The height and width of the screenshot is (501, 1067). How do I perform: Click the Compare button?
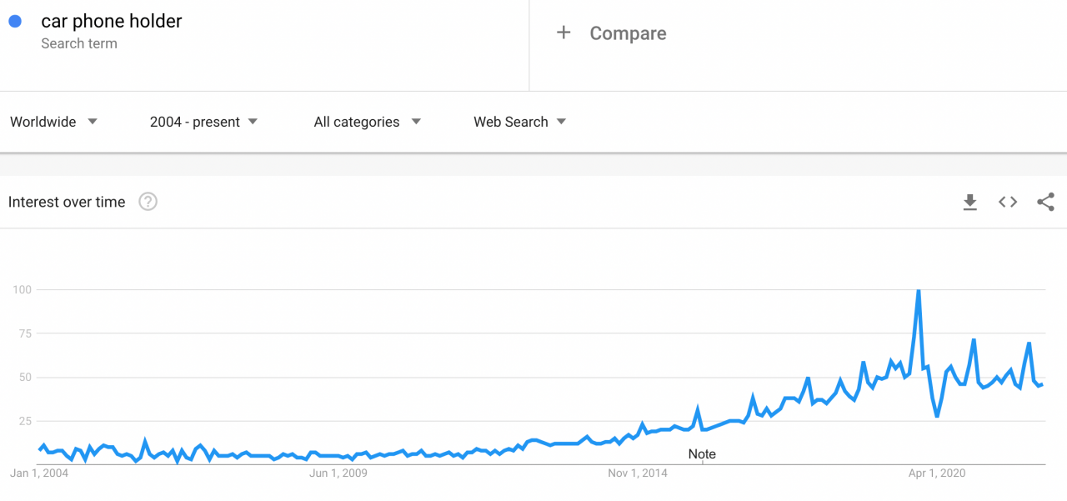(x=612, y=33)
